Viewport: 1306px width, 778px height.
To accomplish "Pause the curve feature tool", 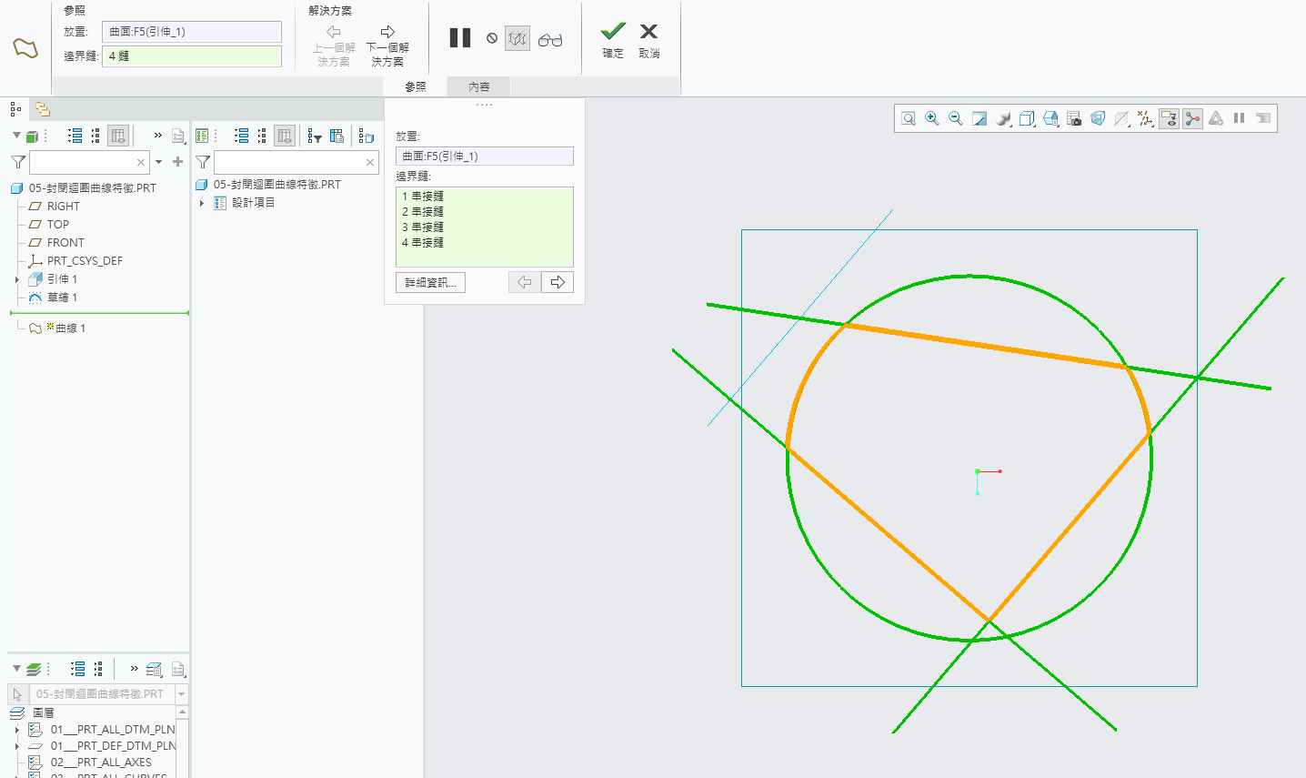I will click(460, 38).
